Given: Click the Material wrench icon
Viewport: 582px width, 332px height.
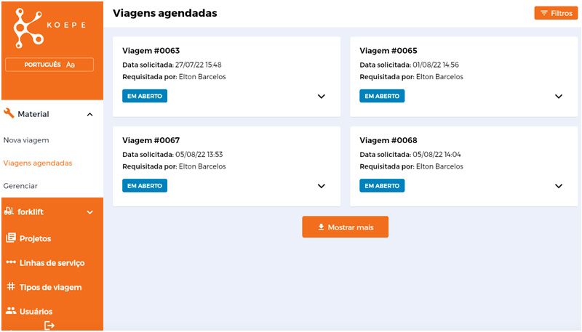Looking at the screenshot, I should pyautogui.click(x=9, y=113).
